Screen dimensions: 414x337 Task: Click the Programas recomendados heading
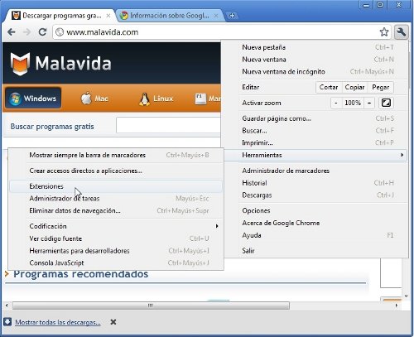pyautogui.click(x=81, y=274)
